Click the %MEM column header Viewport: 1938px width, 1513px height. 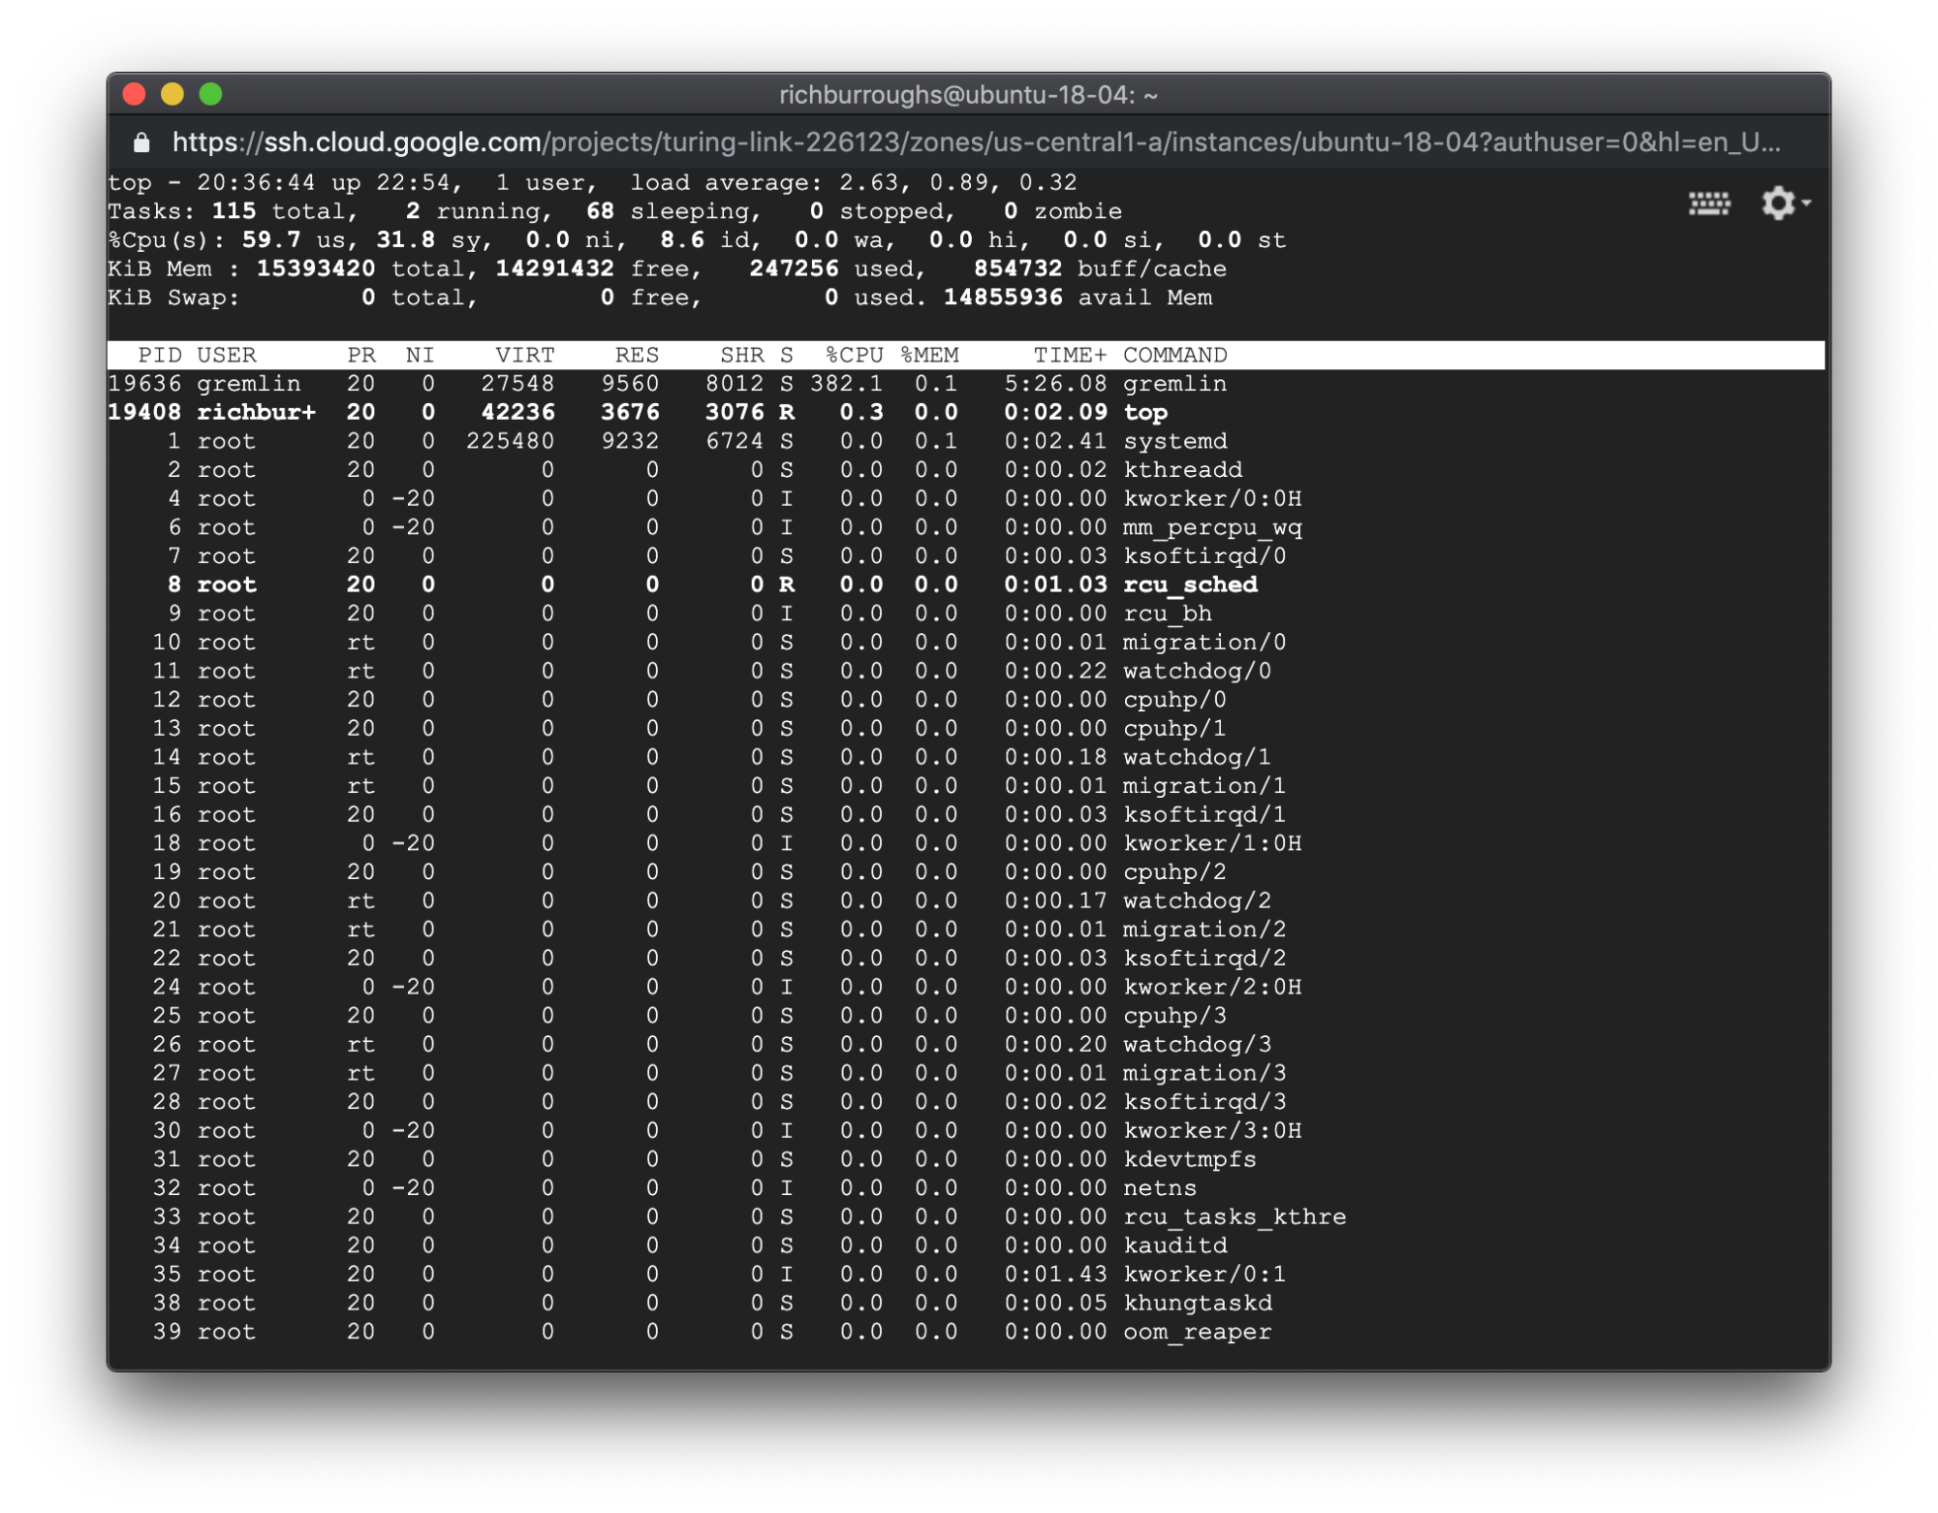tap(929, 355)
